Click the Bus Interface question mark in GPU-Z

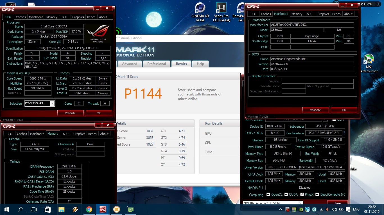pyautogui.click(x=344, y=133)
